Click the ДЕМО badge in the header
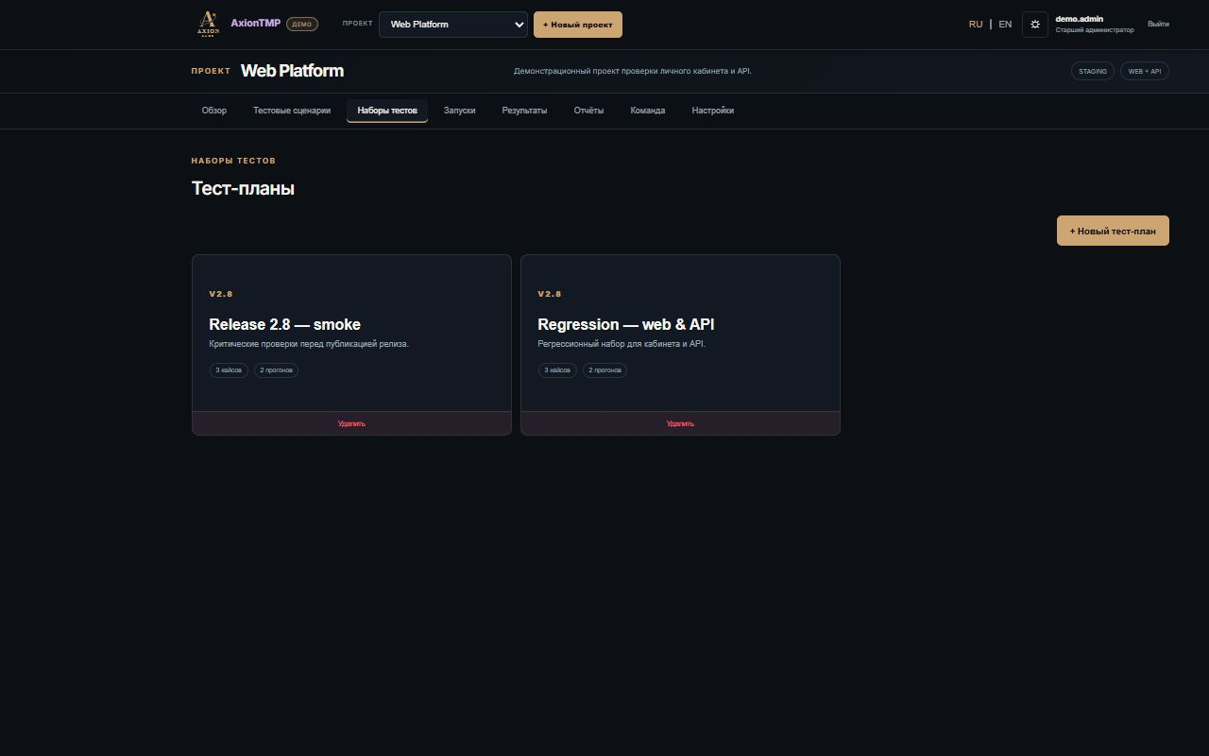This screenshot has height=756, width=1209. 302,25
